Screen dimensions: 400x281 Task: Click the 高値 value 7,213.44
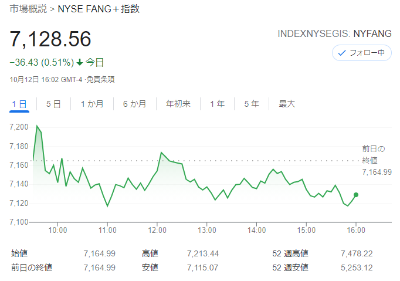pos(203,253)
